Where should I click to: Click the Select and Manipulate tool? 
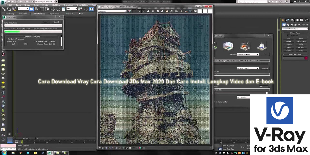click(86, 9)
